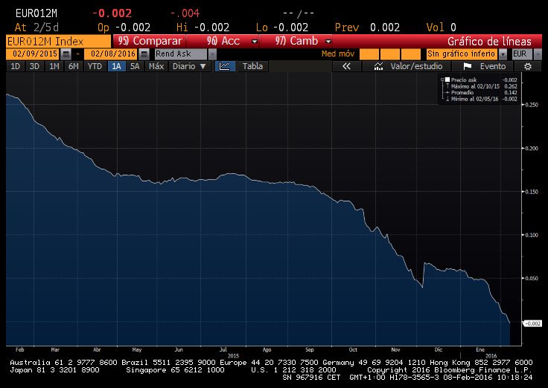Expand the Sin gráfico inferior dropdown
This screenshot has width=548, height=388.
(503, 54)
